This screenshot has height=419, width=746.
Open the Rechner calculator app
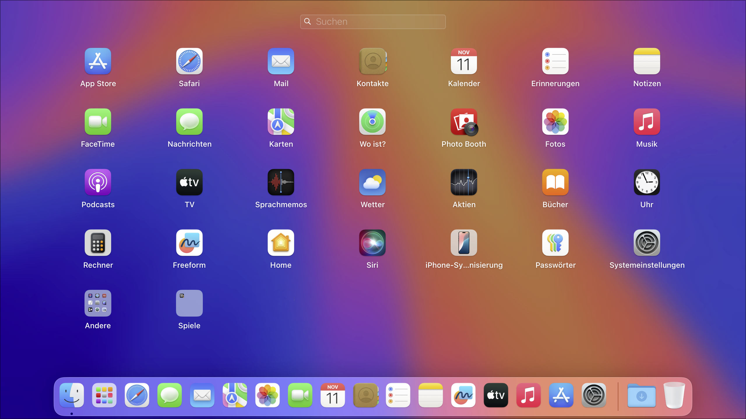click(x=98, y=243)
